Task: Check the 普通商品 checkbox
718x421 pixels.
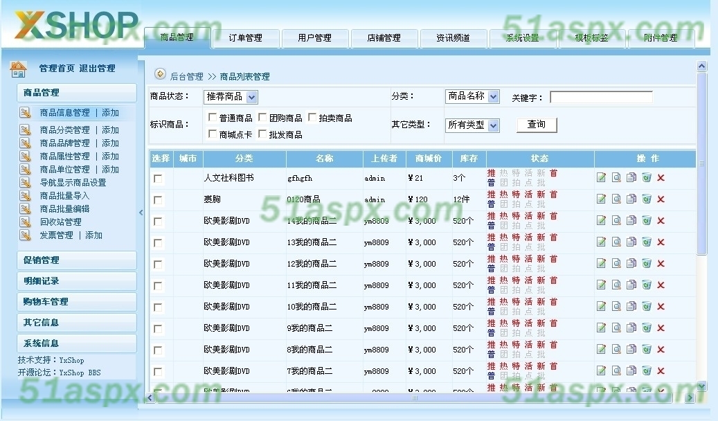Action: tap(212, 117)
